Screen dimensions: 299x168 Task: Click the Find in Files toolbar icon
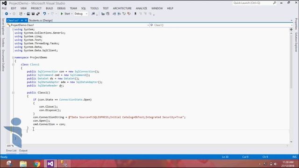[93, 14]
